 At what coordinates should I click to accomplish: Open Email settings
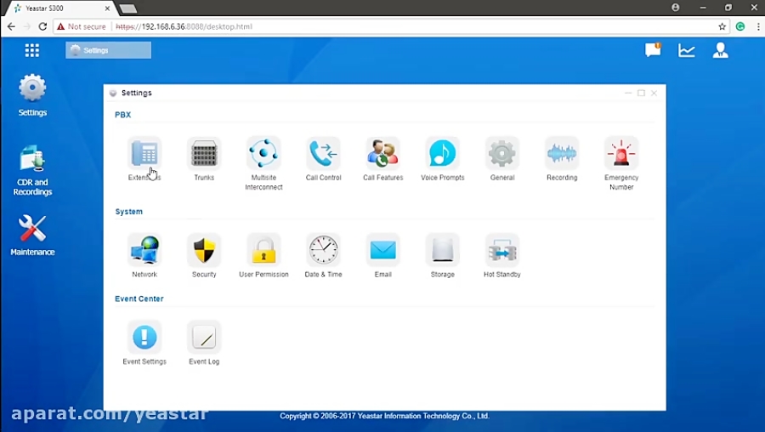(x=383, y=250)
